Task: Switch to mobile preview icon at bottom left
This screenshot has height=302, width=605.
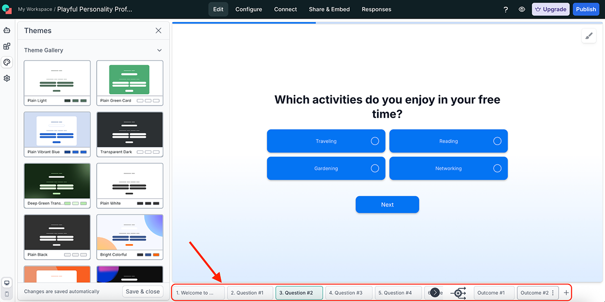Action: [7, 293]
